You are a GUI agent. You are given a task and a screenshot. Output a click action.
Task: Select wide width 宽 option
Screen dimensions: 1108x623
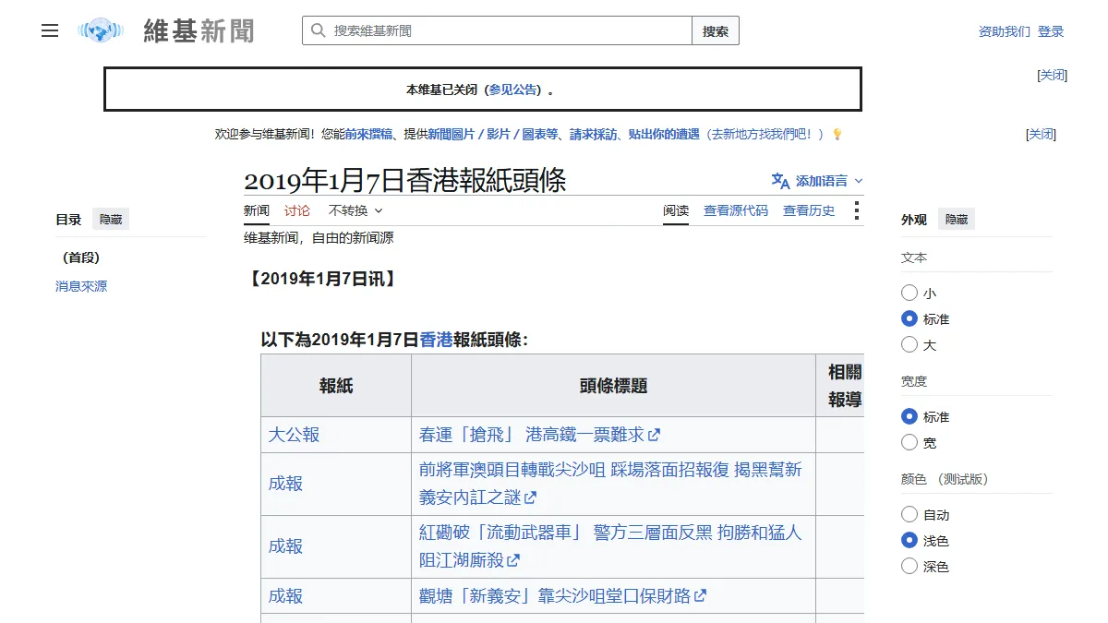coord(909,442)
